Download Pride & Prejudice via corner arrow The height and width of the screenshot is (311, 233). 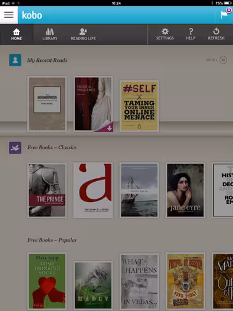click(x=109, y=128)
